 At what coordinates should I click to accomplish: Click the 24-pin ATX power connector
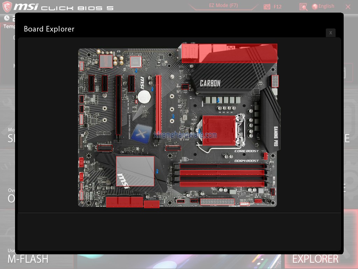coord(217,202)
